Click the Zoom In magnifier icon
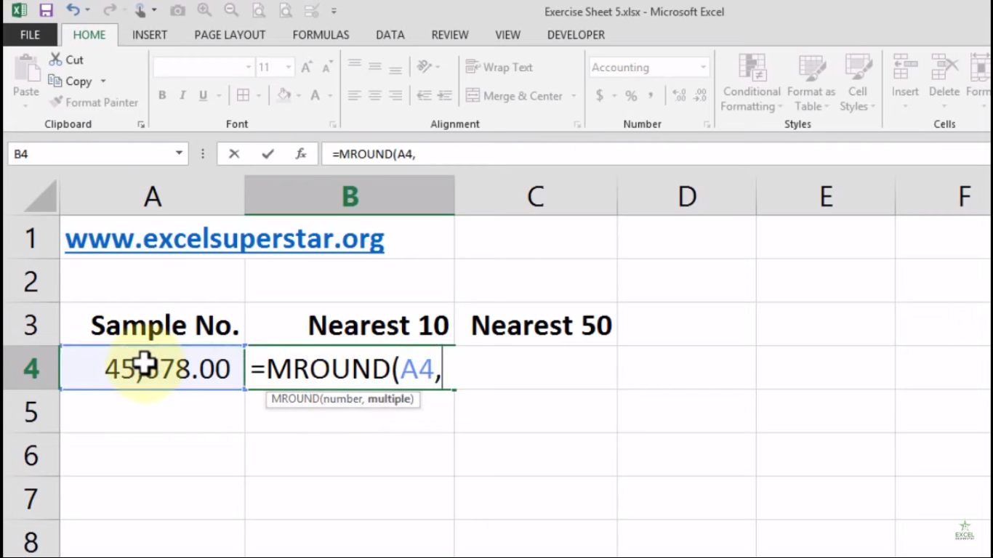This screenshot has height=558, width=993. (x=204, y=10)
